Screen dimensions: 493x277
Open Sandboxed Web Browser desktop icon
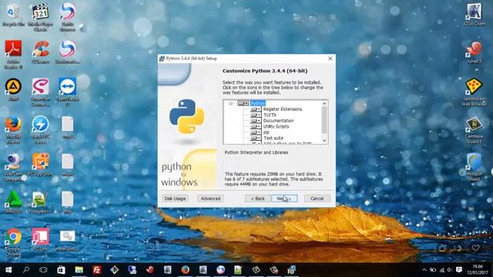(x=475, y=92)
